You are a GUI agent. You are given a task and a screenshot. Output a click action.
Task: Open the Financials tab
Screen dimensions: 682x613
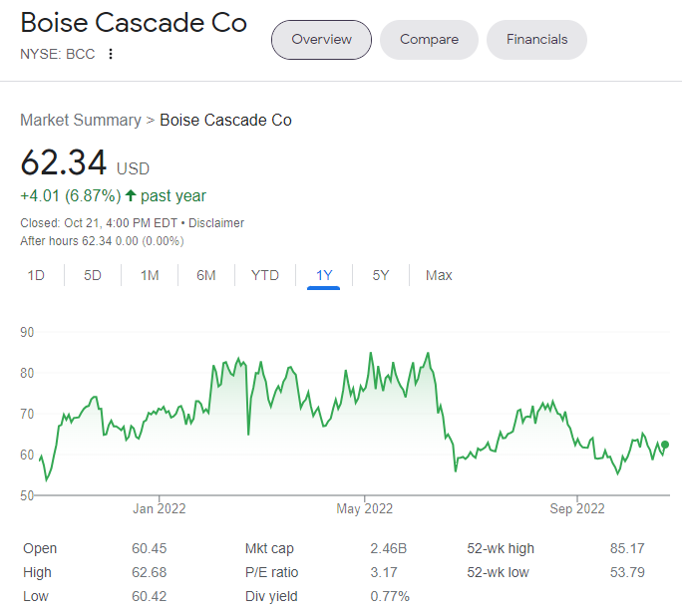coord(536,40)
